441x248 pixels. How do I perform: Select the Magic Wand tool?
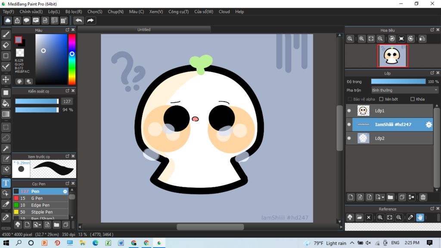click(x=6, y=149)
